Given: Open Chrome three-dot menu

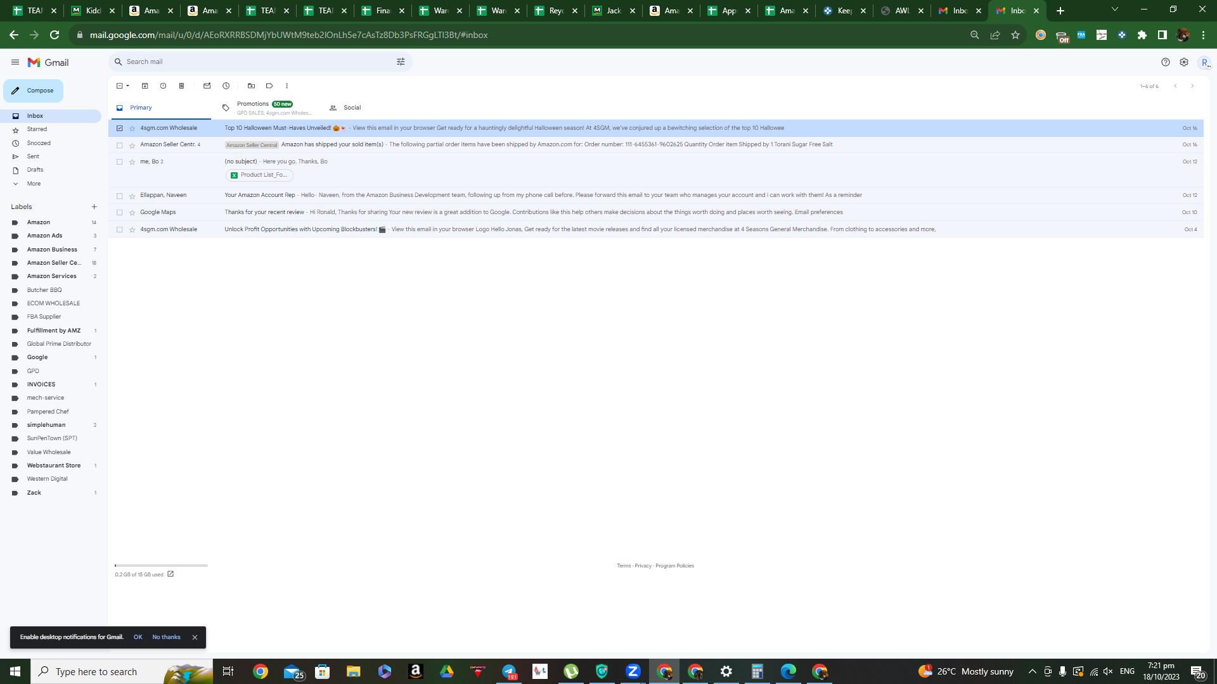Looking at the screenshot, I should [x=1203, y=35].
